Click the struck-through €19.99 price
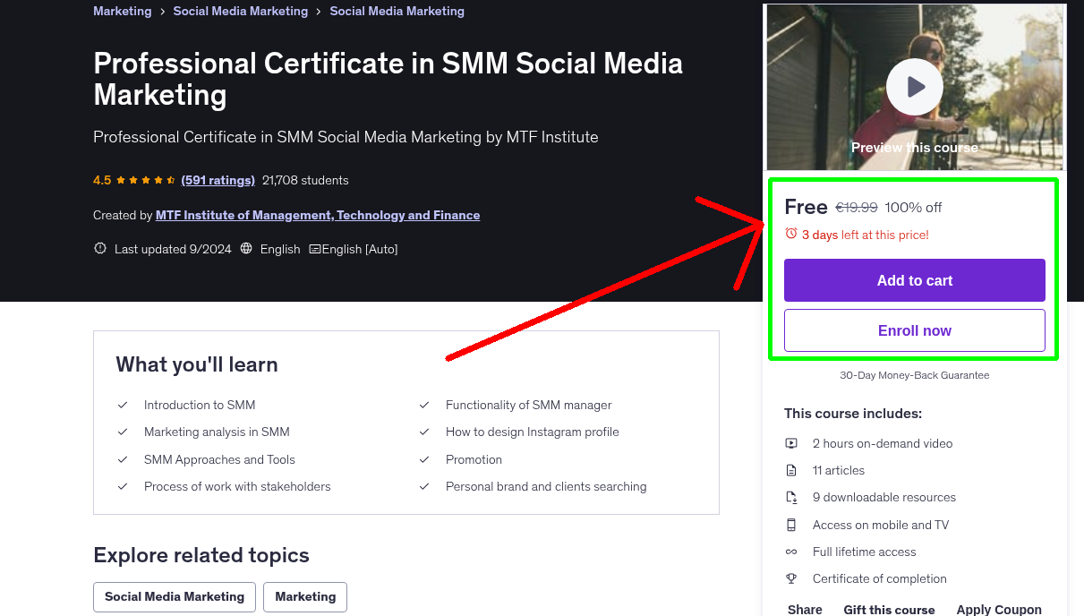 857,207
